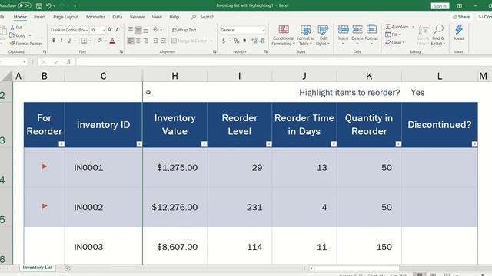Toggle Wrap Text
Viewport: 492px width, 276px height.
pyautogui.click(x=184, y=30)
